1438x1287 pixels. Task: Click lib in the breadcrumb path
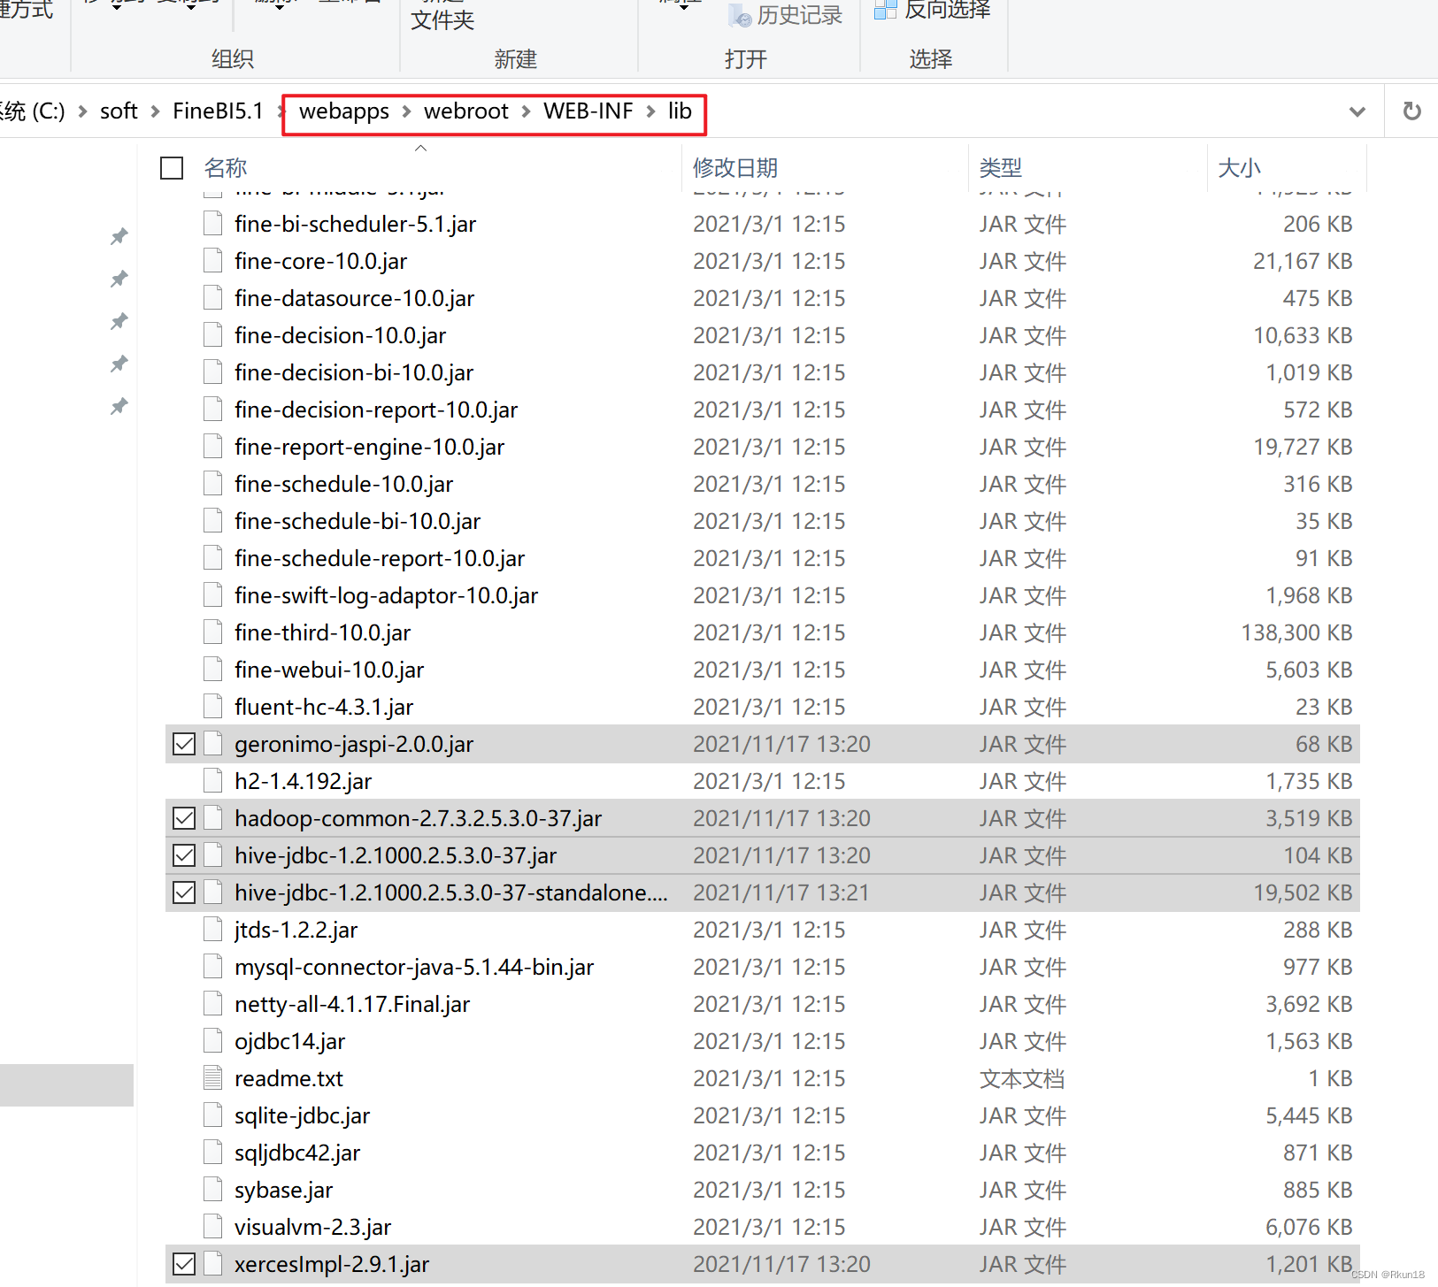(x=680, y=111)
